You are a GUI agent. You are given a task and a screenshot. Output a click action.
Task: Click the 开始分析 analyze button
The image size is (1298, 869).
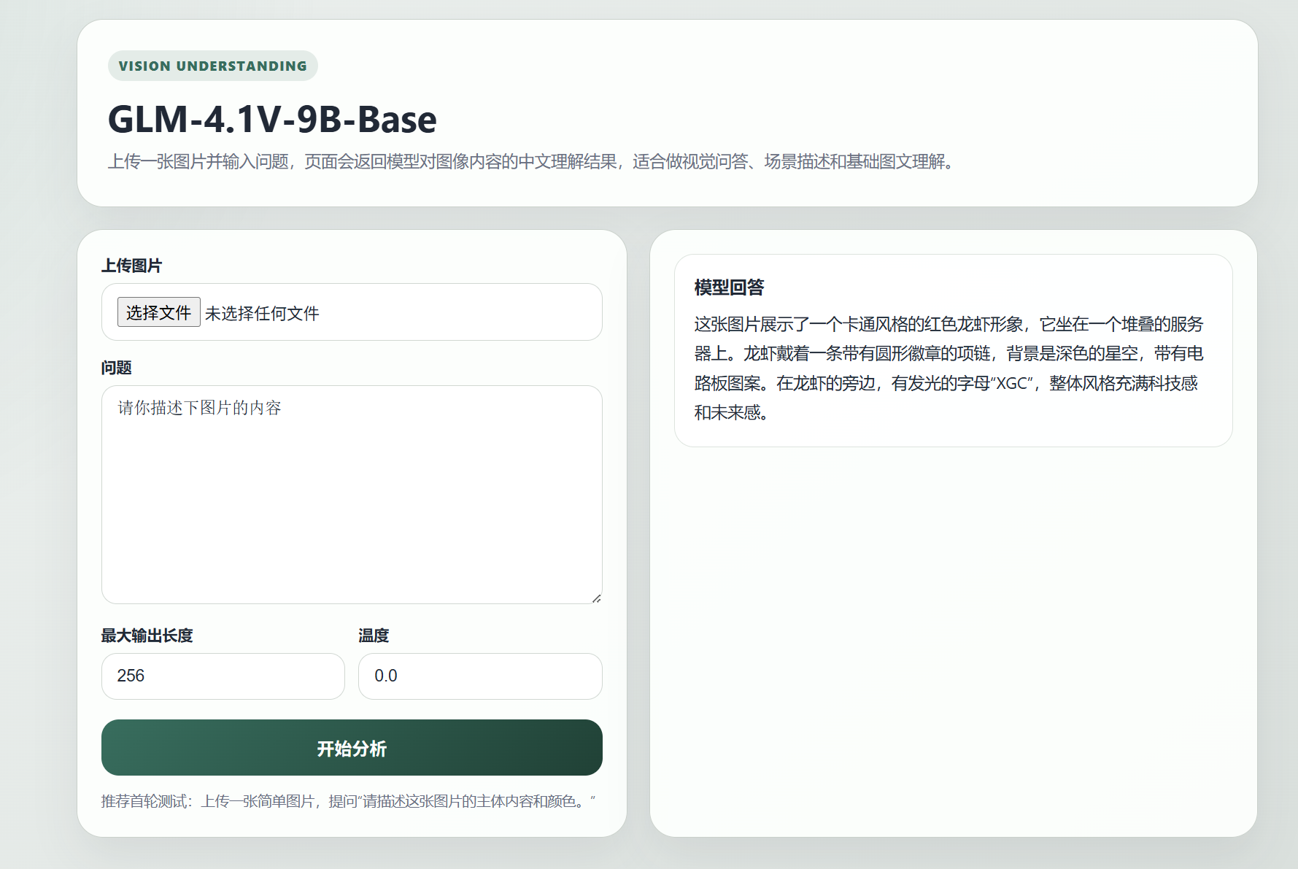pyautogui.click(x=351, y=748)
